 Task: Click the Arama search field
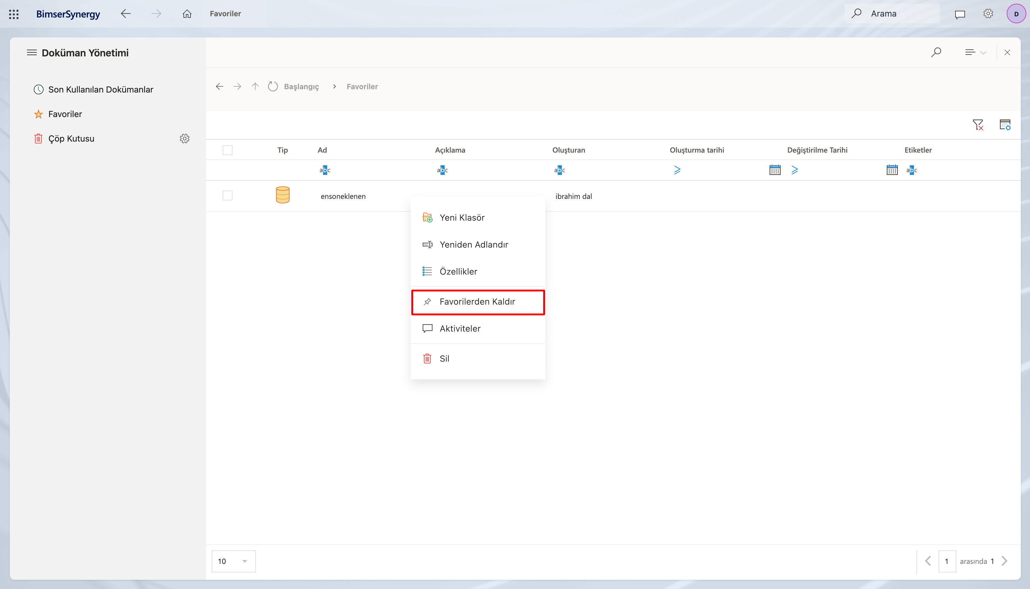click(x=892, y=14)
